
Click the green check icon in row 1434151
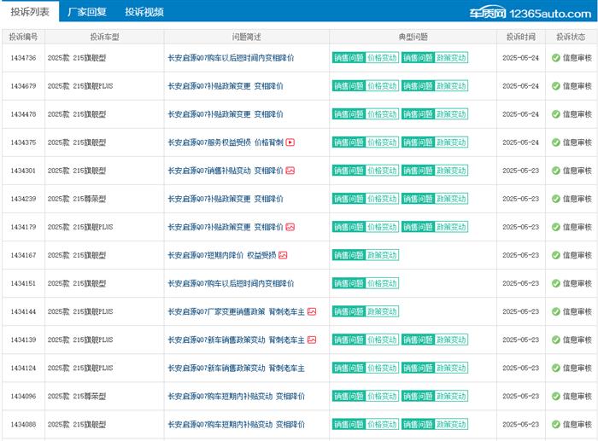(556, 283)
